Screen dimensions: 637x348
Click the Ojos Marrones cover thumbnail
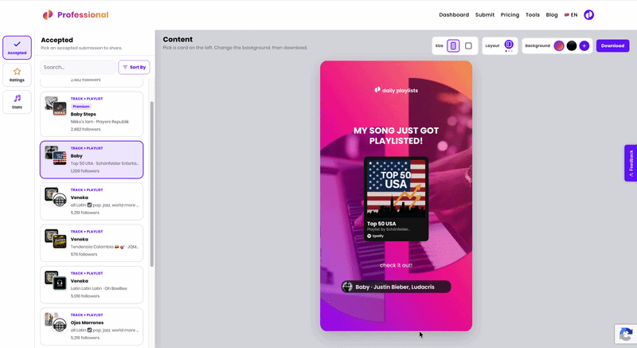pos(56,323)
